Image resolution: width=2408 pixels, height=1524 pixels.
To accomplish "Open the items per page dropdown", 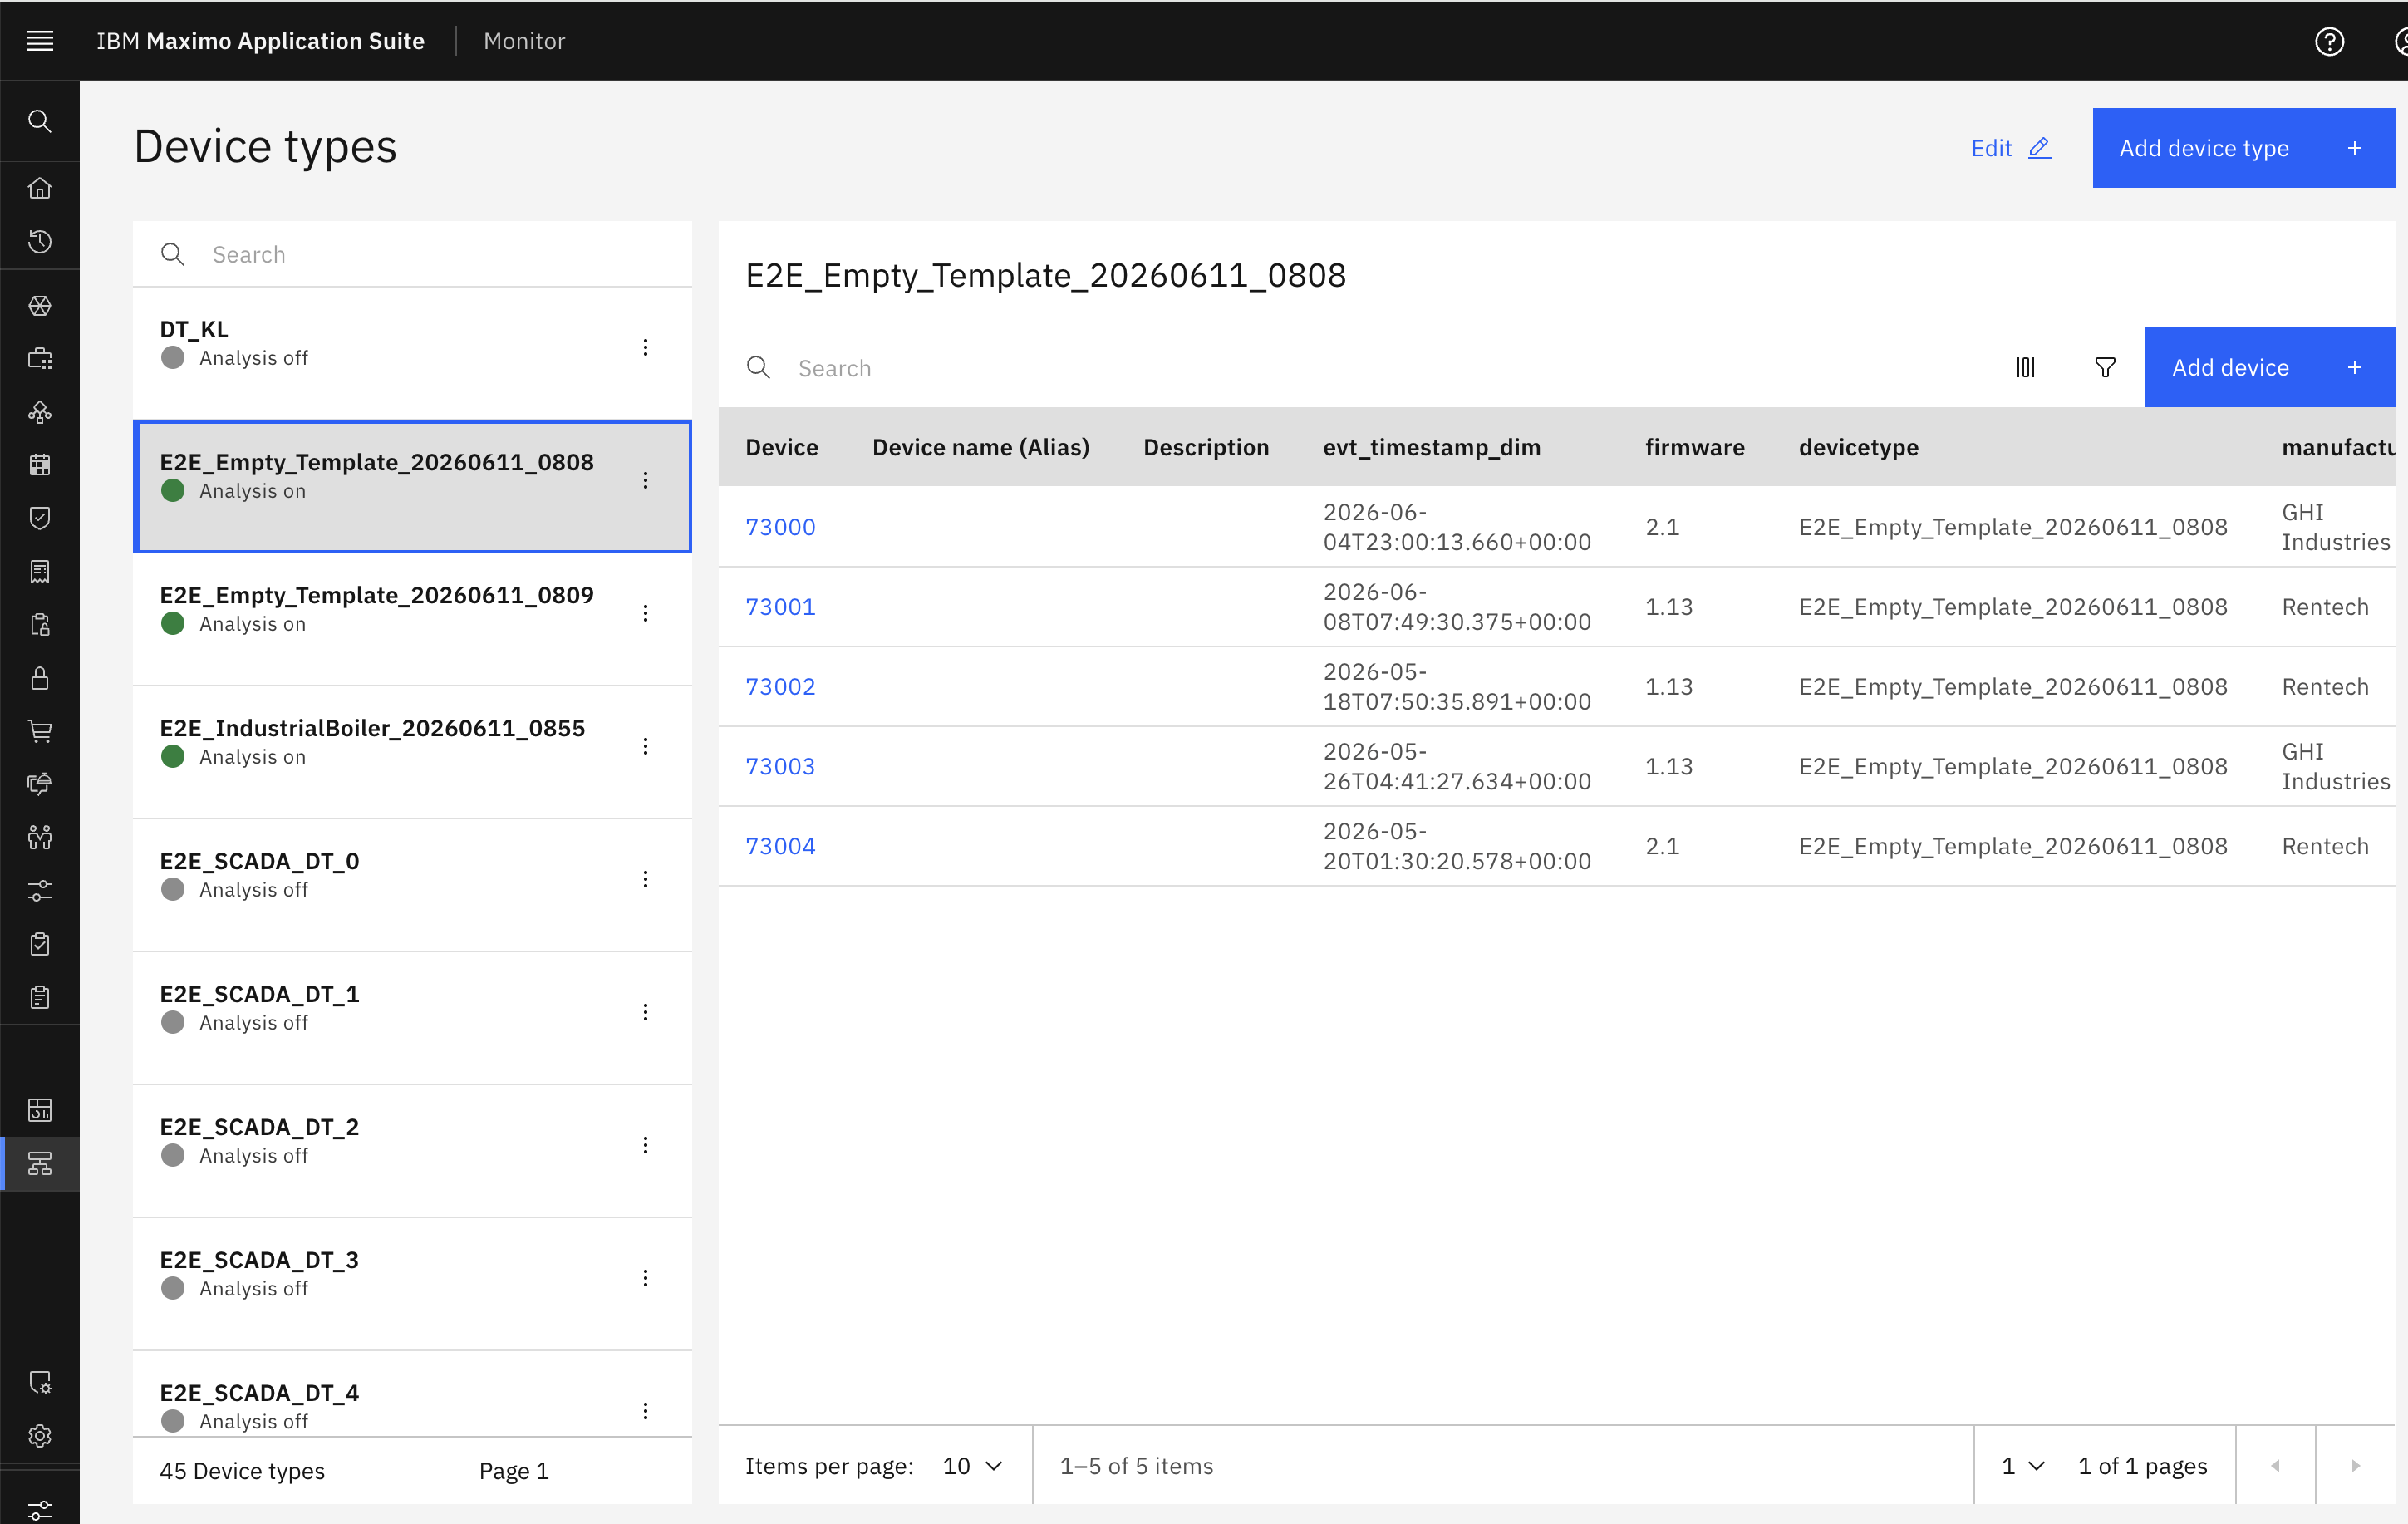I will tap(972, 1465).
